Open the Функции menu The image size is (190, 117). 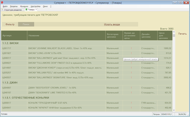24,6
